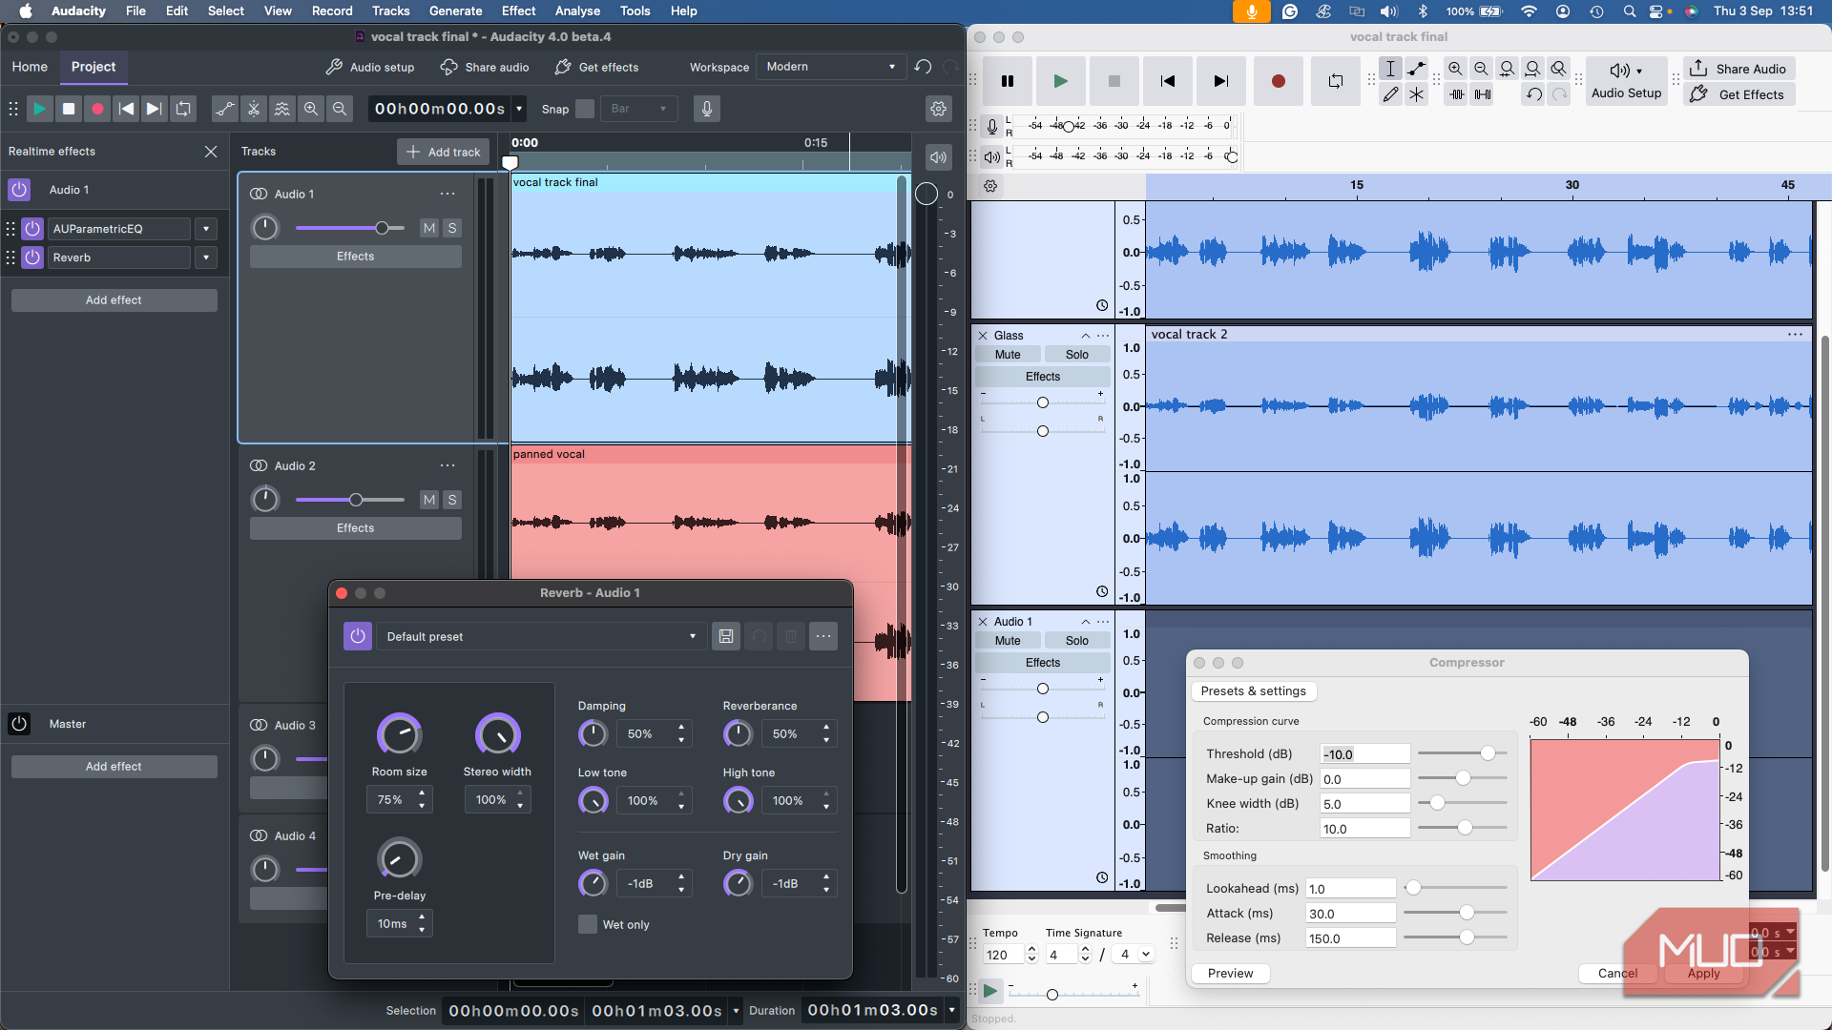This screenshot has height=1030, width=1832.
Task: Open the Tracks menu
Action: click(390, 11)
